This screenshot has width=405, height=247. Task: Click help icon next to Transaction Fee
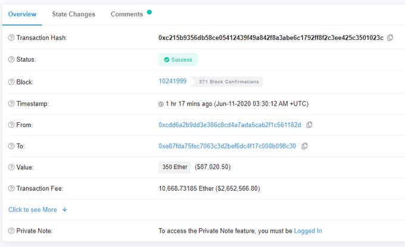11,188
